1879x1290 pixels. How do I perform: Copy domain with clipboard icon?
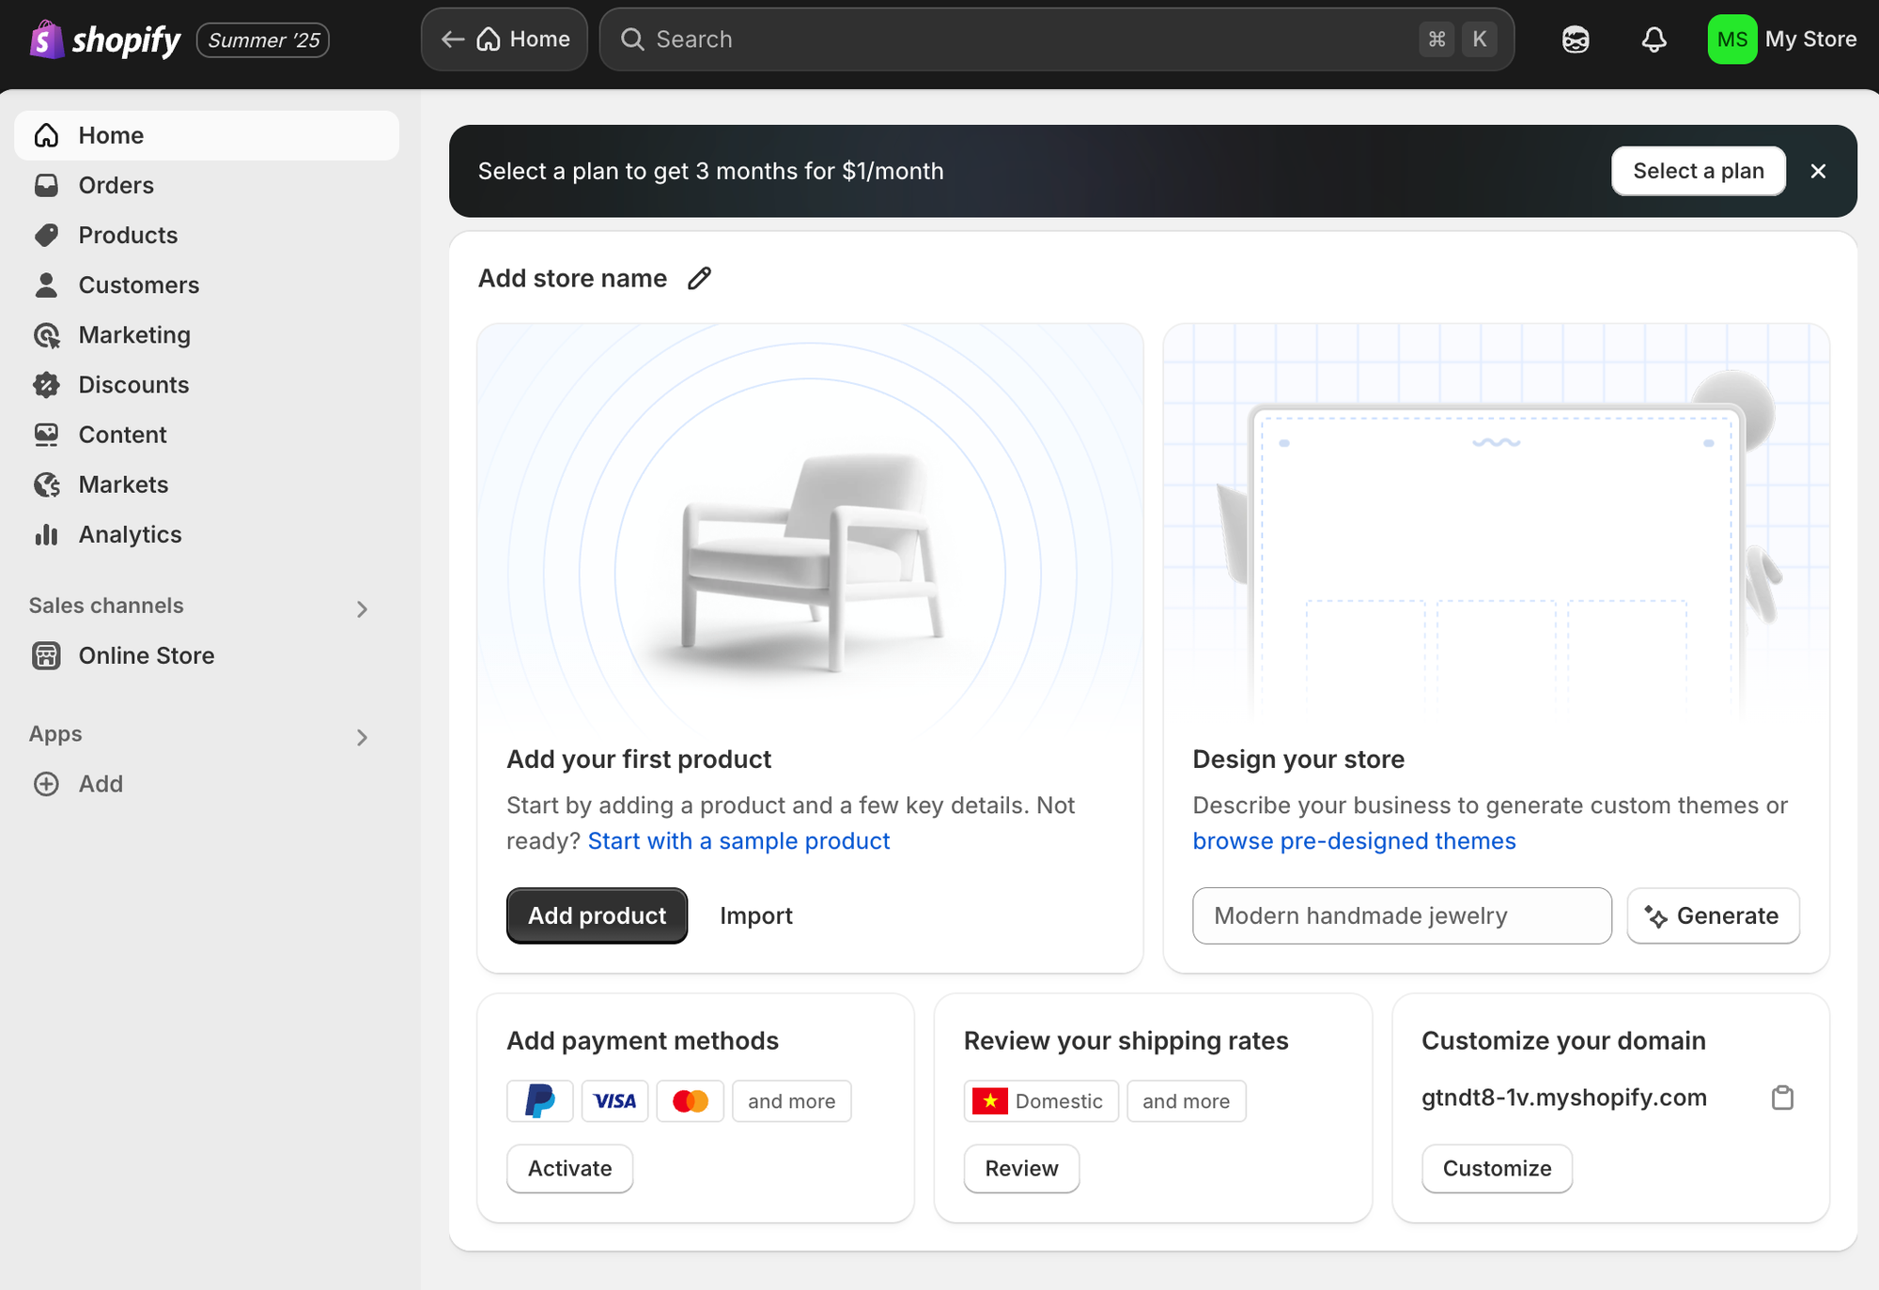(x=1782, y=1098)
